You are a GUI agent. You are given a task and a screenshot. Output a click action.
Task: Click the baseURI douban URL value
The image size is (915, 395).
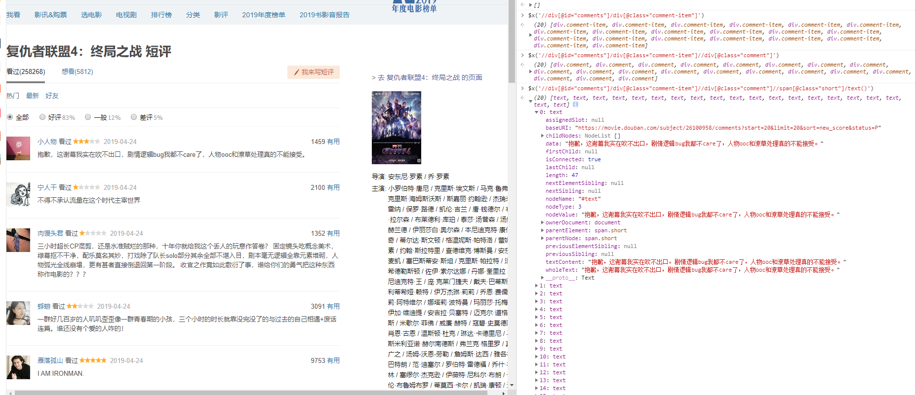point(728,128)
